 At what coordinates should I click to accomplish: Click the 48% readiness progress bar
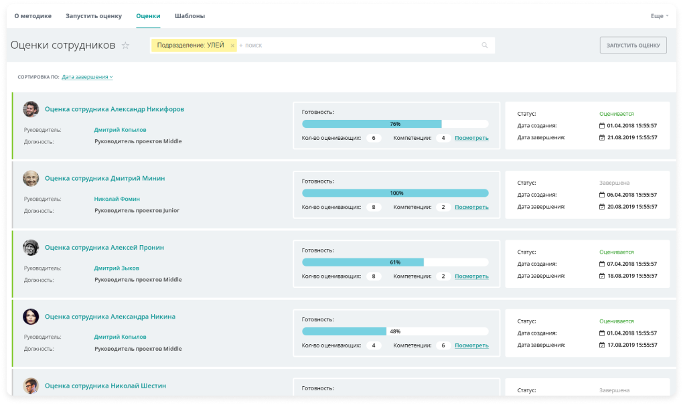coord(395,332)
